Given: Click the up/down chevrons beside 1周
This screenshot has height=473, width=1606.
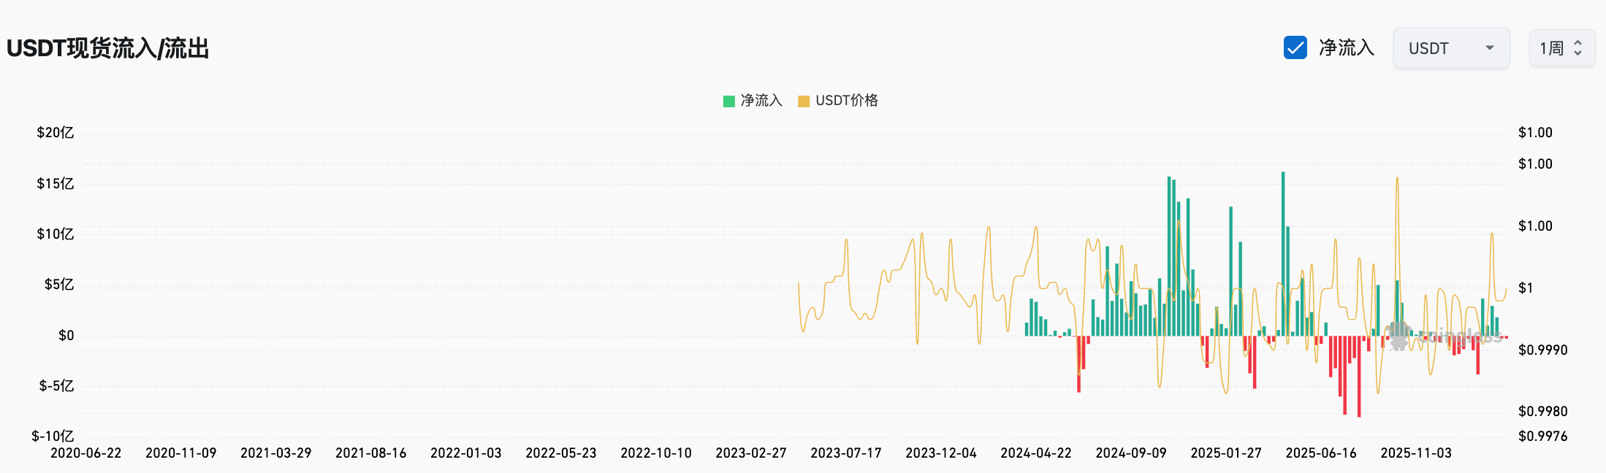Looking at the screenshot, I should (1578, 48).
